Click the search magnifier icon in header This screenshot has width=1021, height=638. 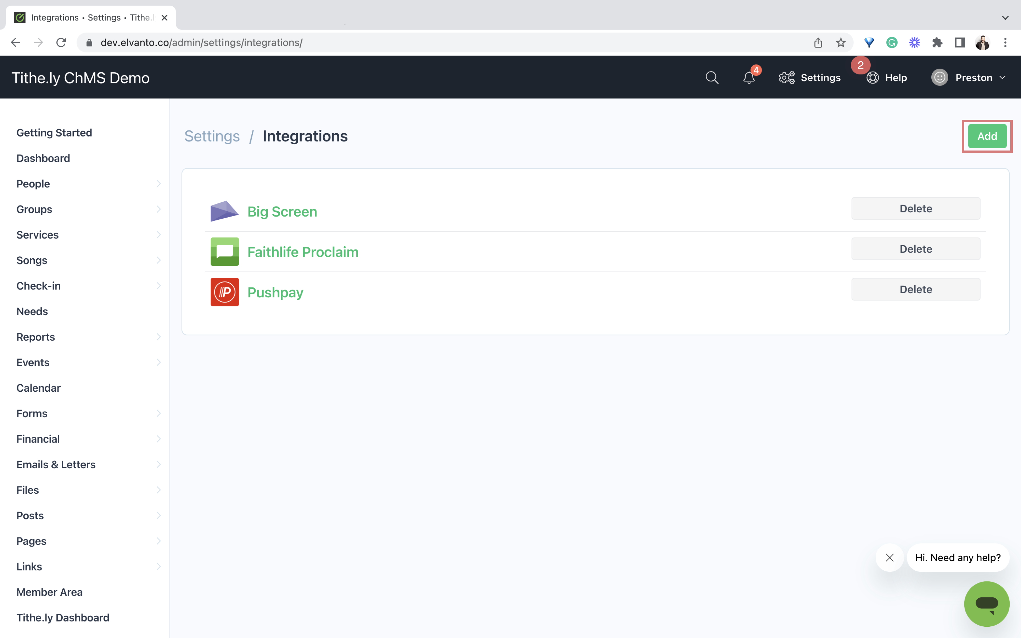712,78
